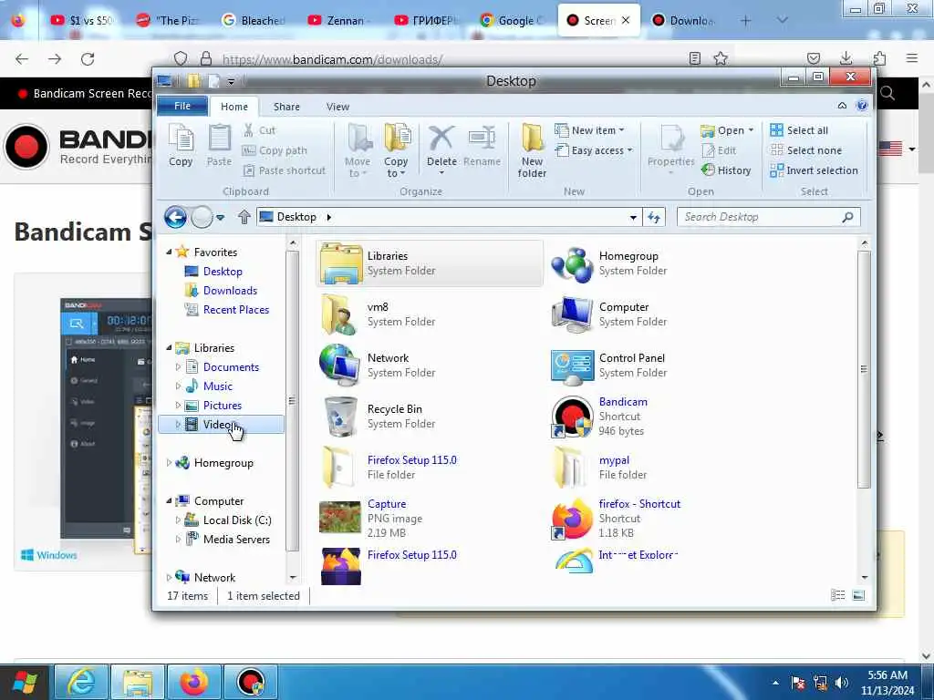Click Invert selection in ribbon

[814, 170]
